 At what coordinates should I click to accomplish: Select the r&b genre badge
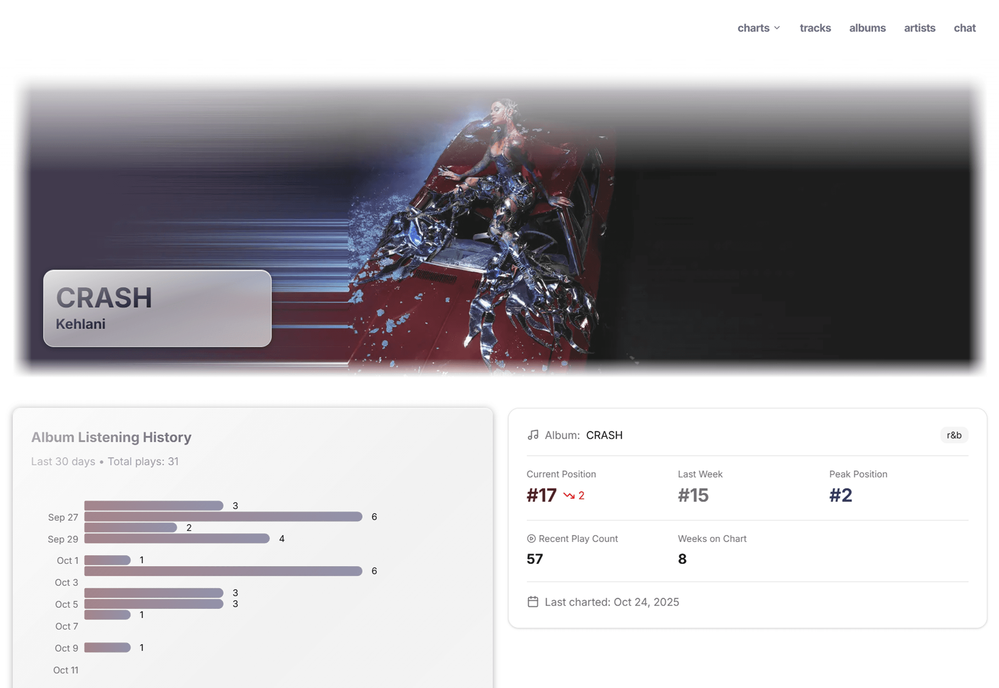[x=954, y=435]
